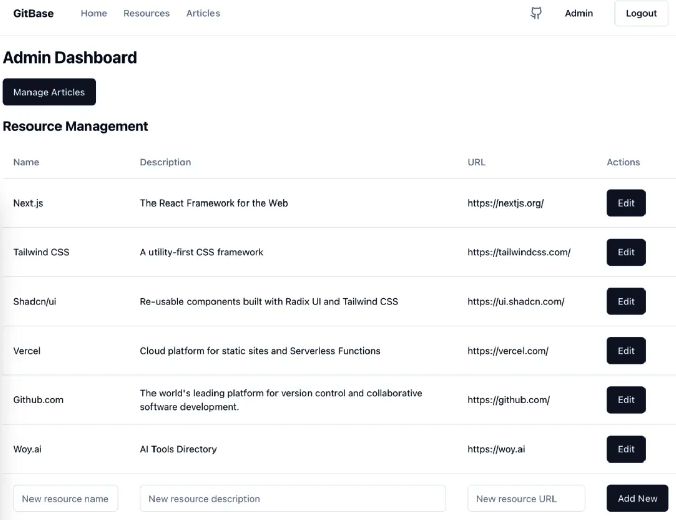Viewport: 676px width, 520px height.
Task: Edit the Github.com resource
Action: pyautogui.click(x=626, y=400)
